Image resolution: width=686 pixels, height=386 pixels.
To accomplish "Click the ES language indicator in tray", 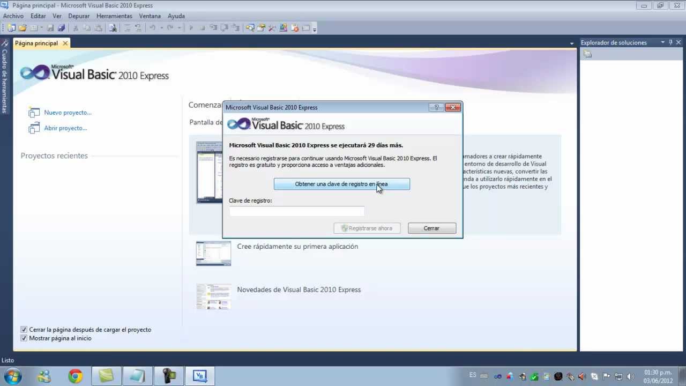I will 473,375.
